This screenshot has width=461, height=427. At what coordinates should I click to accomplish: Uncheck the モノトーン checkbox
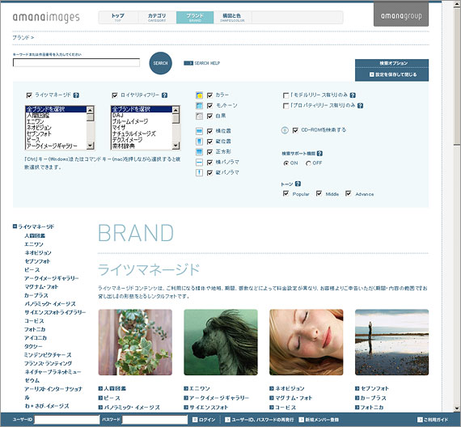[209, 106]
